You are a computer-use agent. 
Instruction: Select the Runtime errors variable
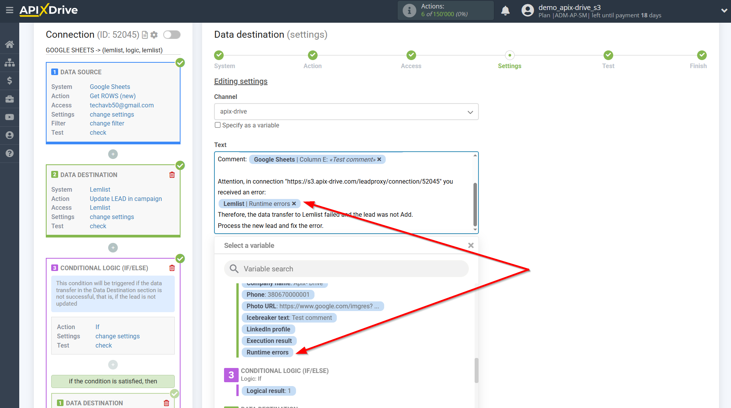(x=268, y=352)
